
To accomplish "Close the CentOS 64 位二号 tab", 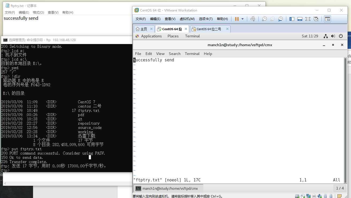I will (x=227, y=29).
